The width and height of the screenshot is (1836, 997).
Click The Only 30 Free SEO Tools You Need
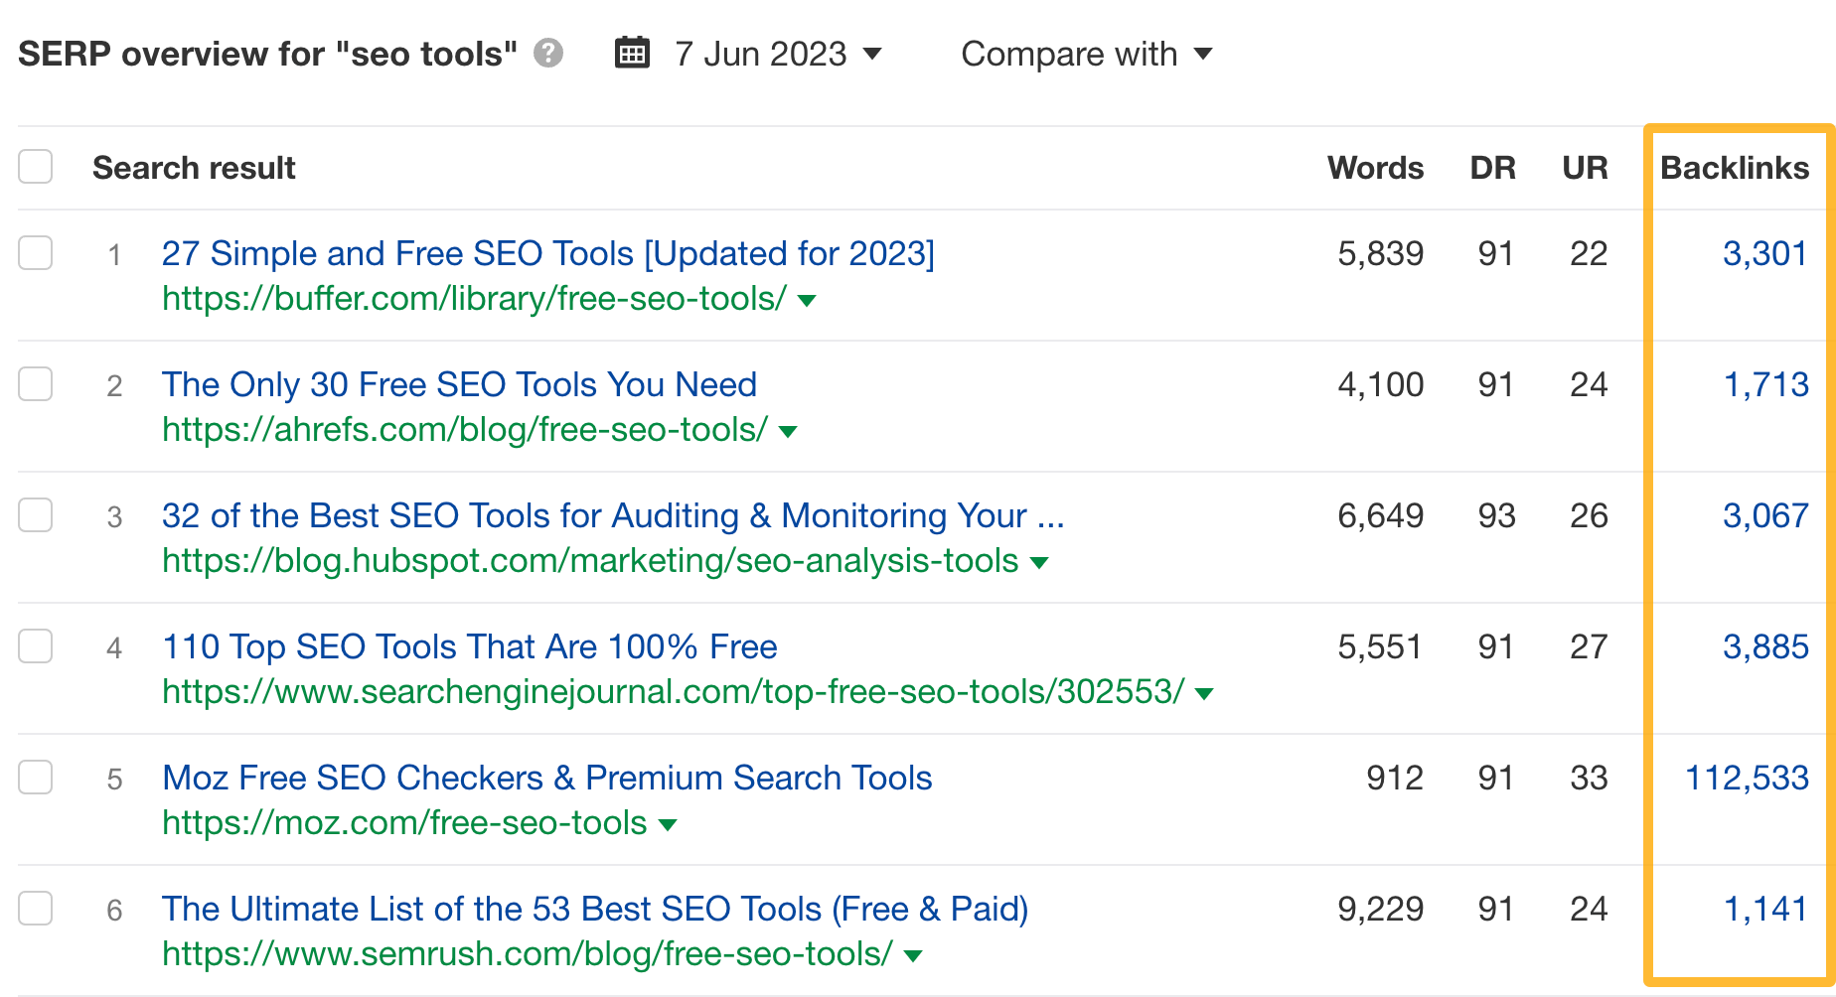459,384
